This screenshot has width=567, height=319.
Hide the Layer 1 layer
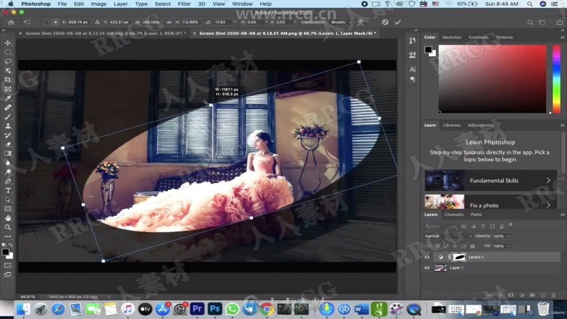click(427, 268)
